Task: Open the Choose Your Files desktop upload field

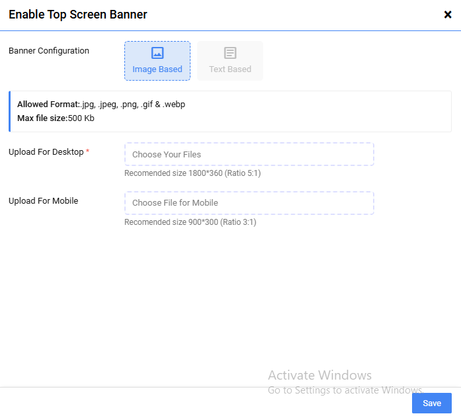Action: 249,154
